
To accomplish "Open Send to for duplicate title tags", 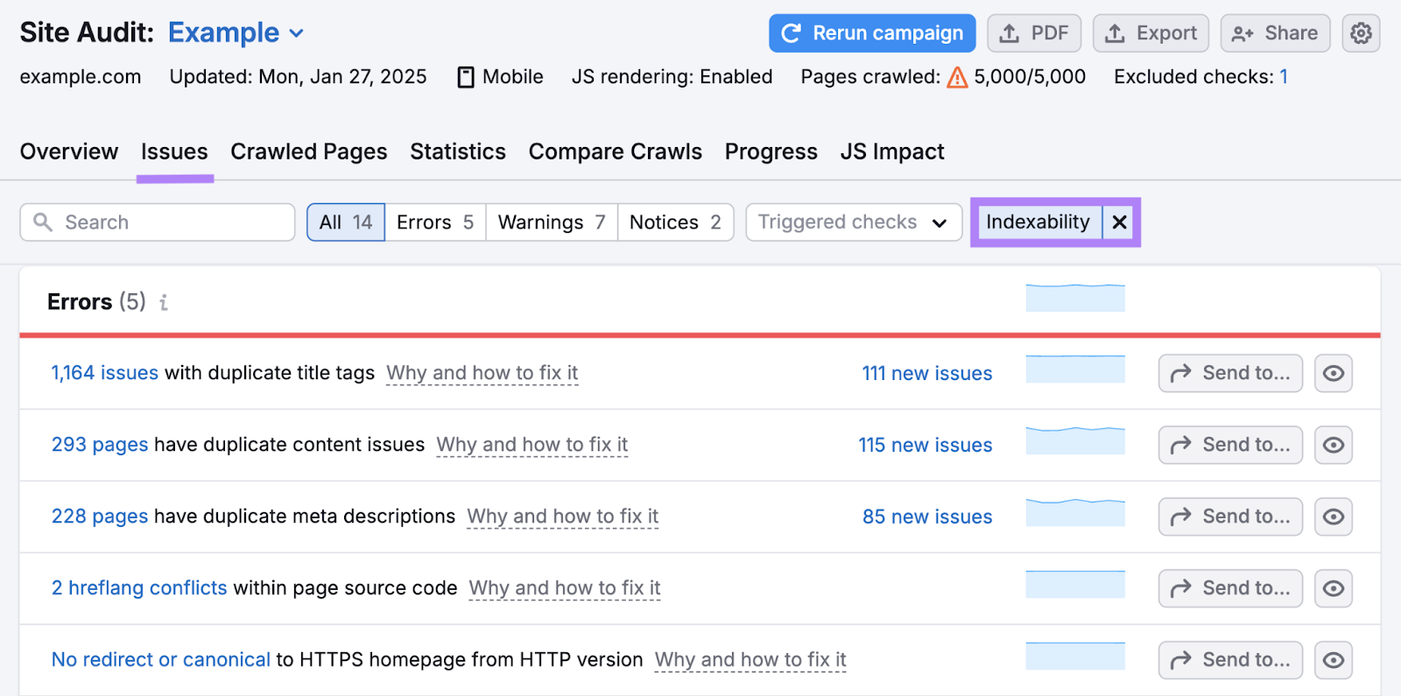I will (x=1230, y=374).
